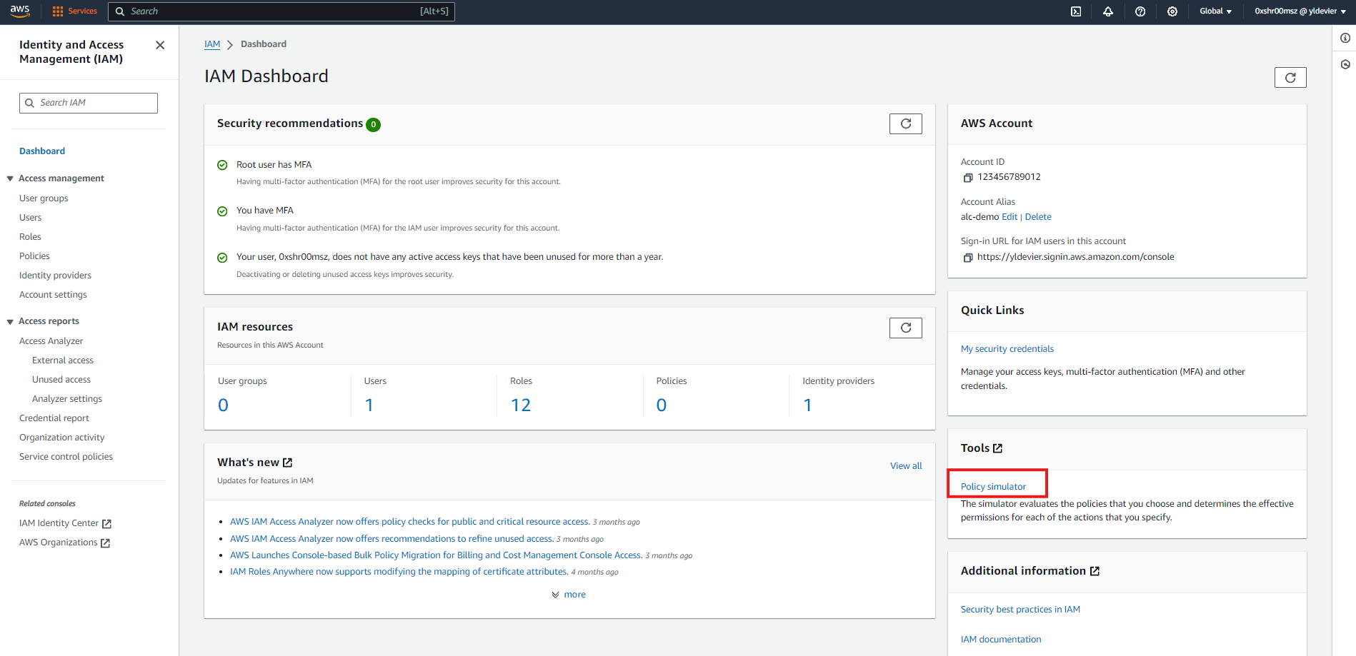The height and width of the screenshot is (656, 1356).
Task: Collapse the Access reports section
Action: tap(11, 322)
